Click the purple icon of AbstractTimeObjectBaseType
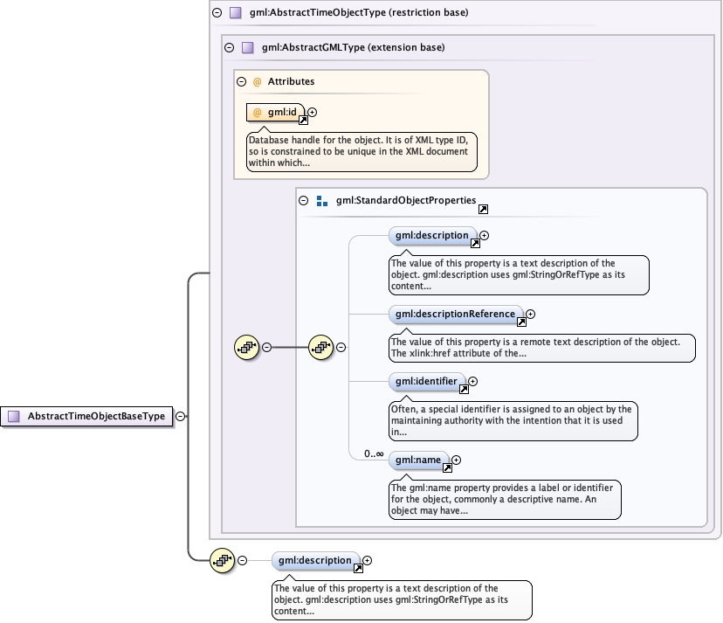723x623 pixels. tap(13, 417)
